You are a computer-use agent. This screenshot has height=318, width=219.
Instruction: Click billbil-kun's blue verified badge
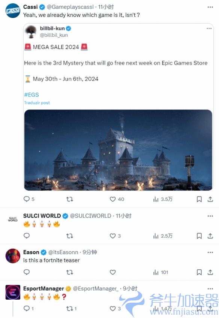pyautogui.click(x=69, y=28)
